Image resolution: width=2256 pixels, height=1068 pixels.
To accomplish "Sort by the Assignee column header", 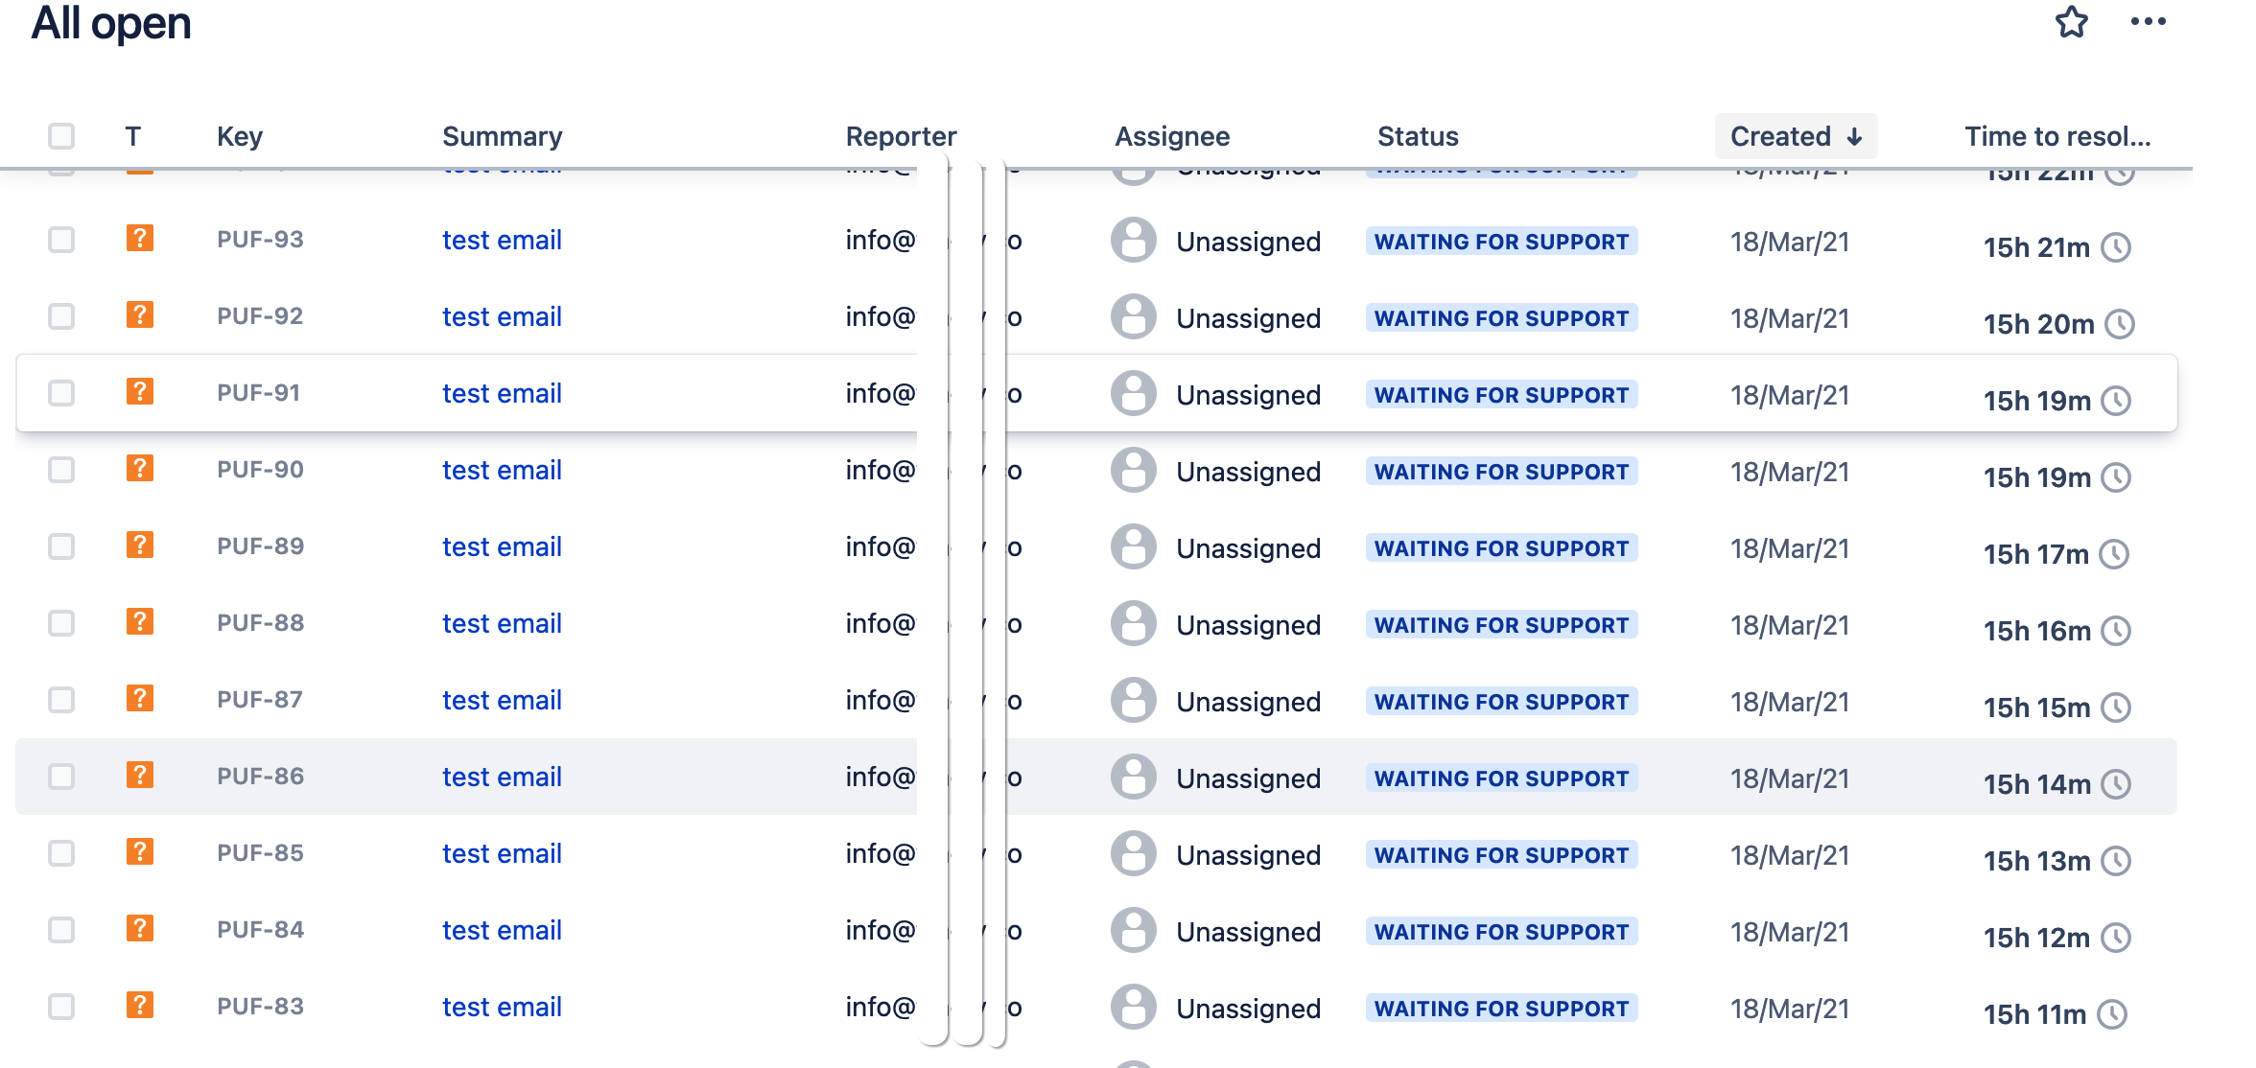I will 1172,136.
